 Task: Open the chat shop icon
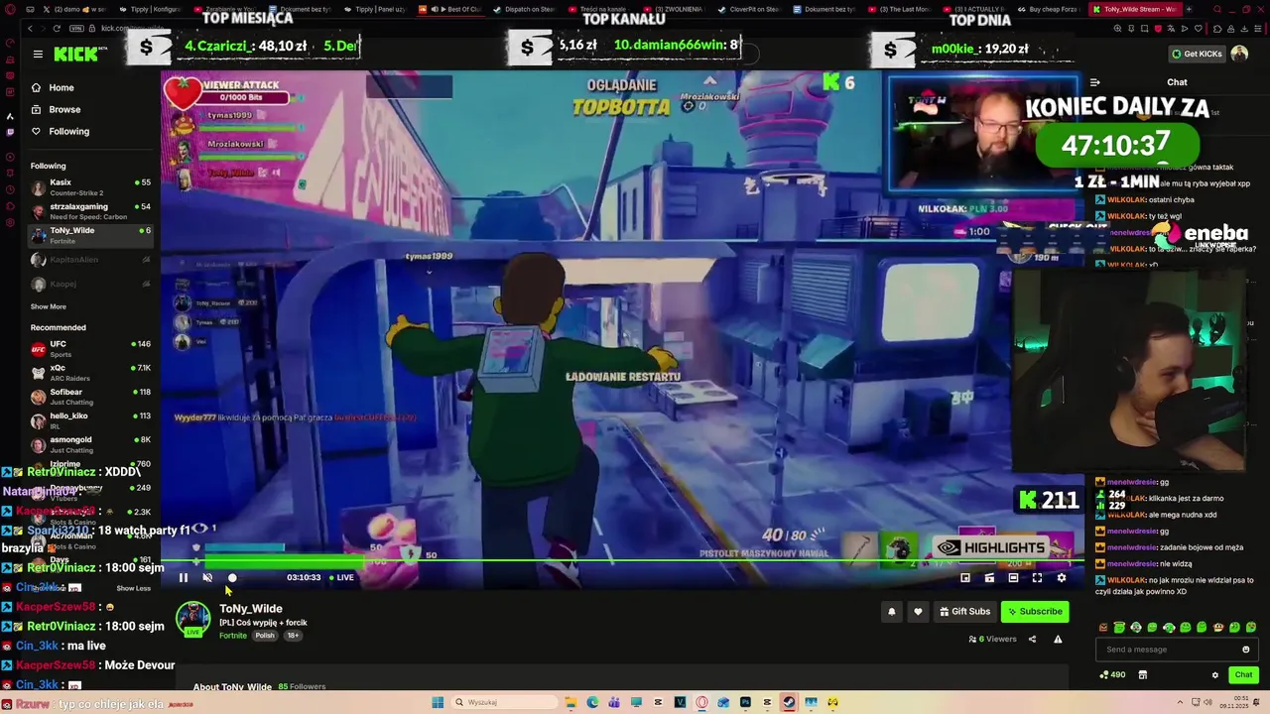(x=1142, y=675)
